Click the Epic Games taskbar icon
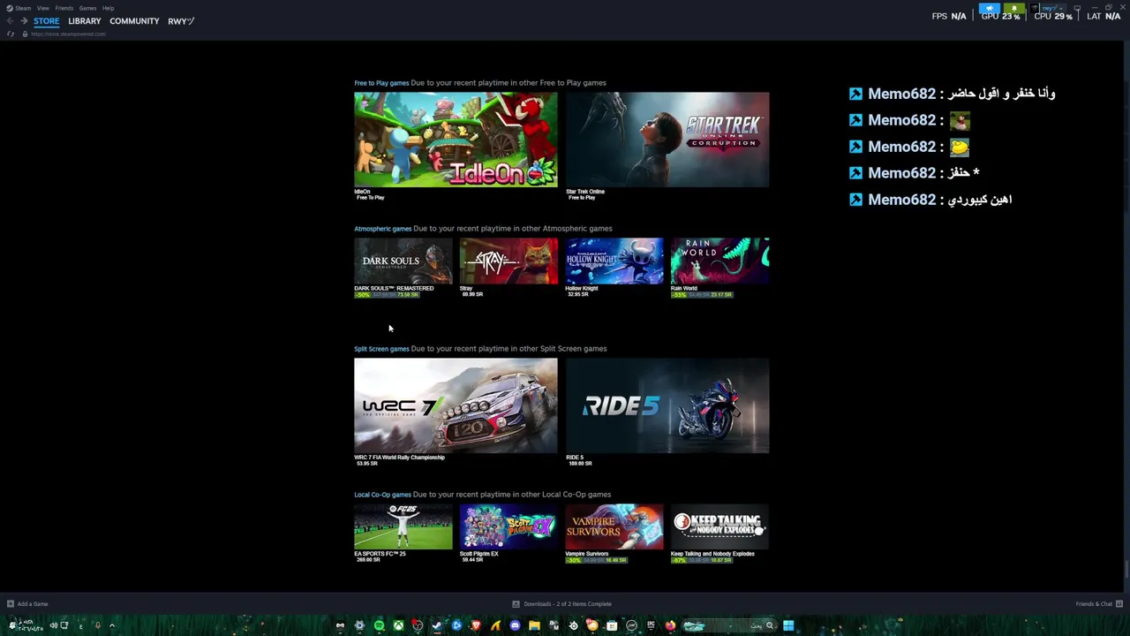1130x636 pixels. point(652,625)
